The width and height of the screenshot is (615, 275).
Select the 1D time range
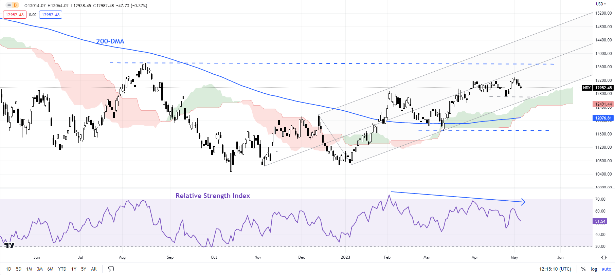point(8,269)
